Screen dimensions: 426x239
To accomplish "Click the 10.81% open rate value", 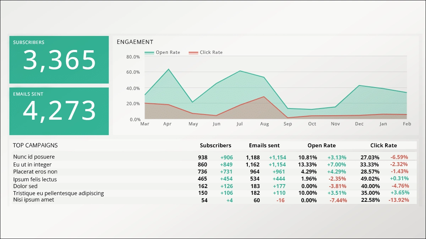I will [308, 157].
